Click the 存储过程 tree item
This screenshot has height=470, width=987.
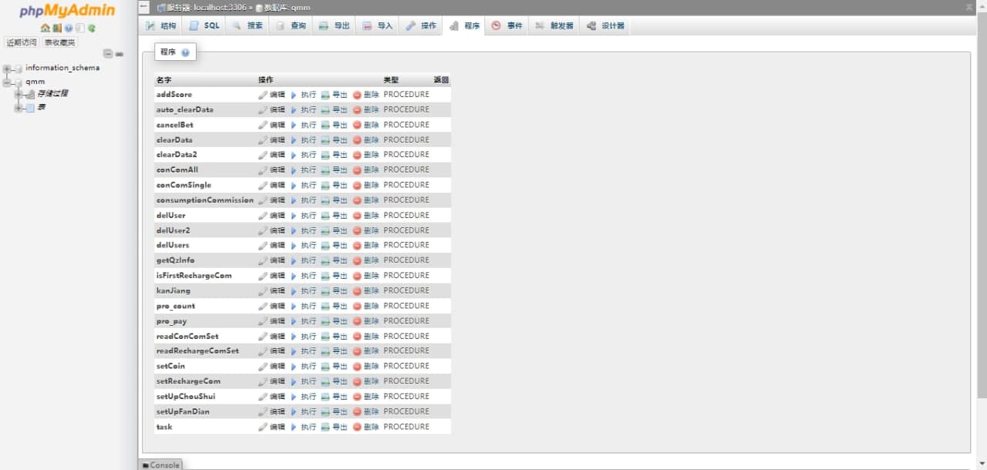52,93
